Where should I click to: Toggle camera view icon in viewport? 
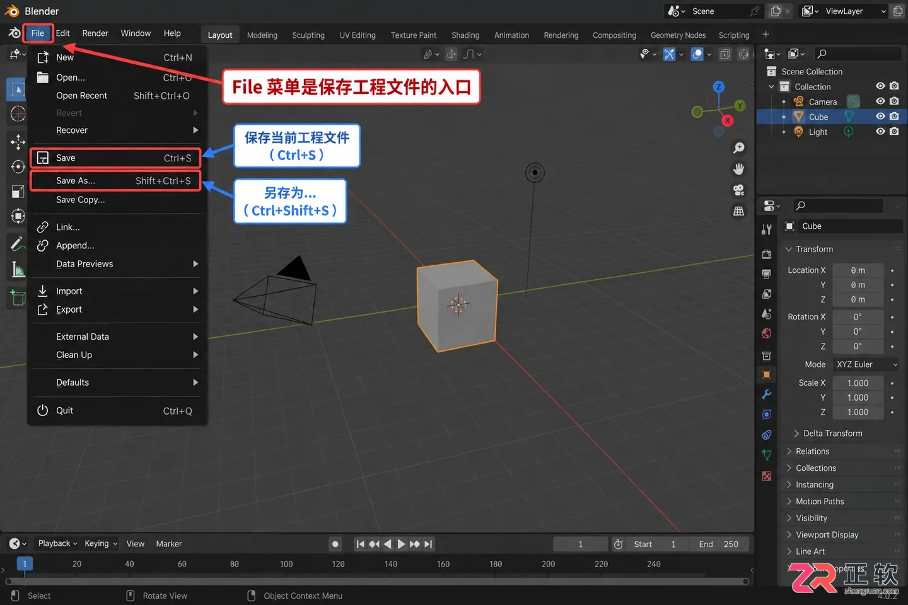coord(738,190)
